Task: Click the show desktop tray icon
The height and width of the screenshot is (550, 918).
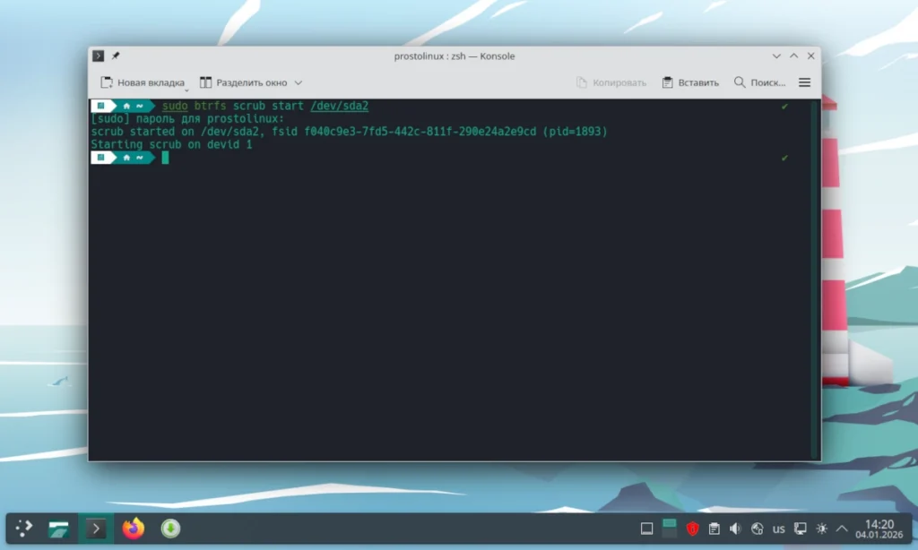Action: click(x=647, y=529)
